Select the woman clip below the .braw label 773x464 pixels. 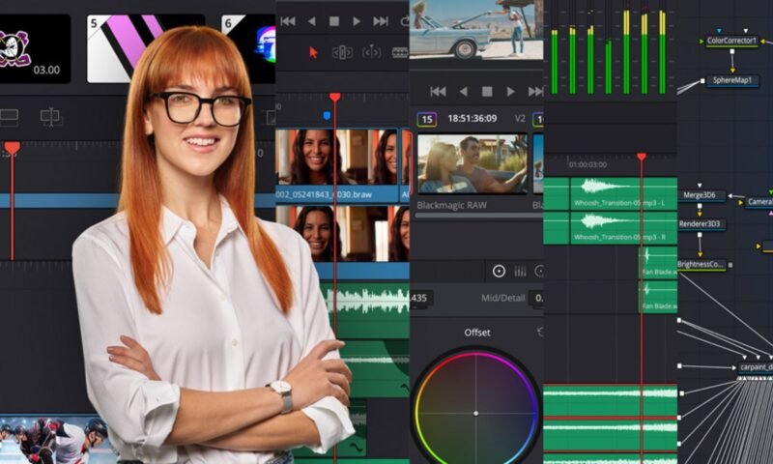click(x=343, y=233)
